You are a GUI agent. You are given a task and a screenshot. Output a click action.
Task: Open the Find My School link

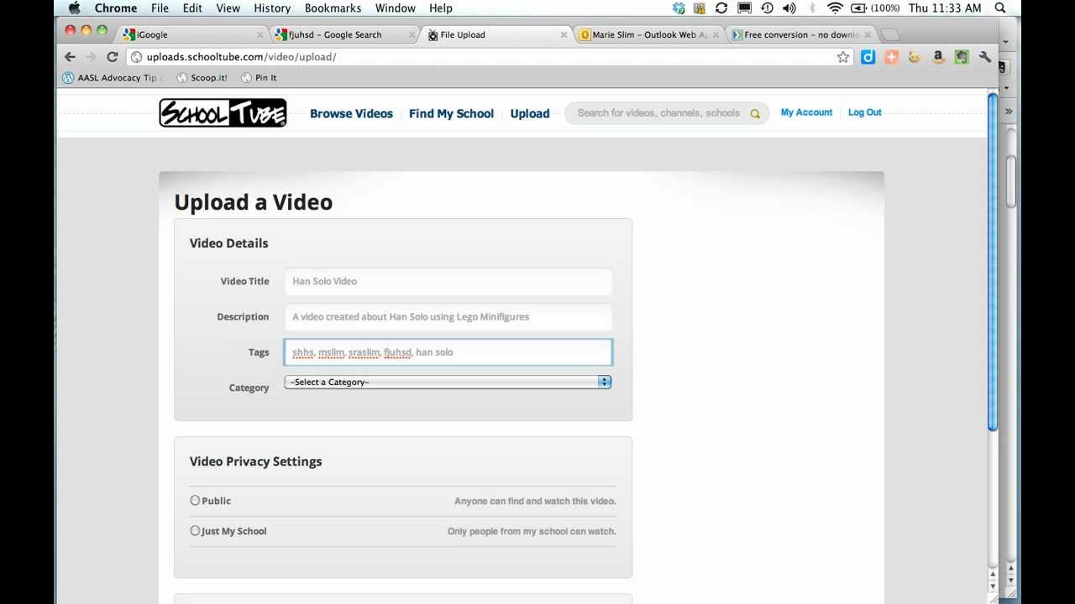coord(451,113)
